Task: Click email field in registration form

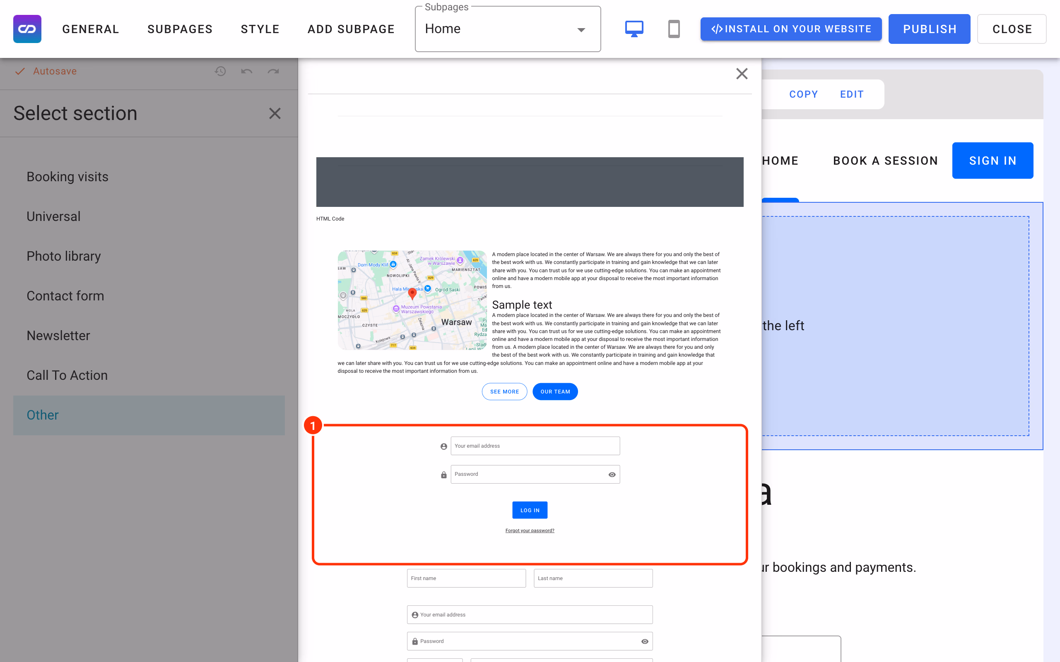Action: pos(530,615)
